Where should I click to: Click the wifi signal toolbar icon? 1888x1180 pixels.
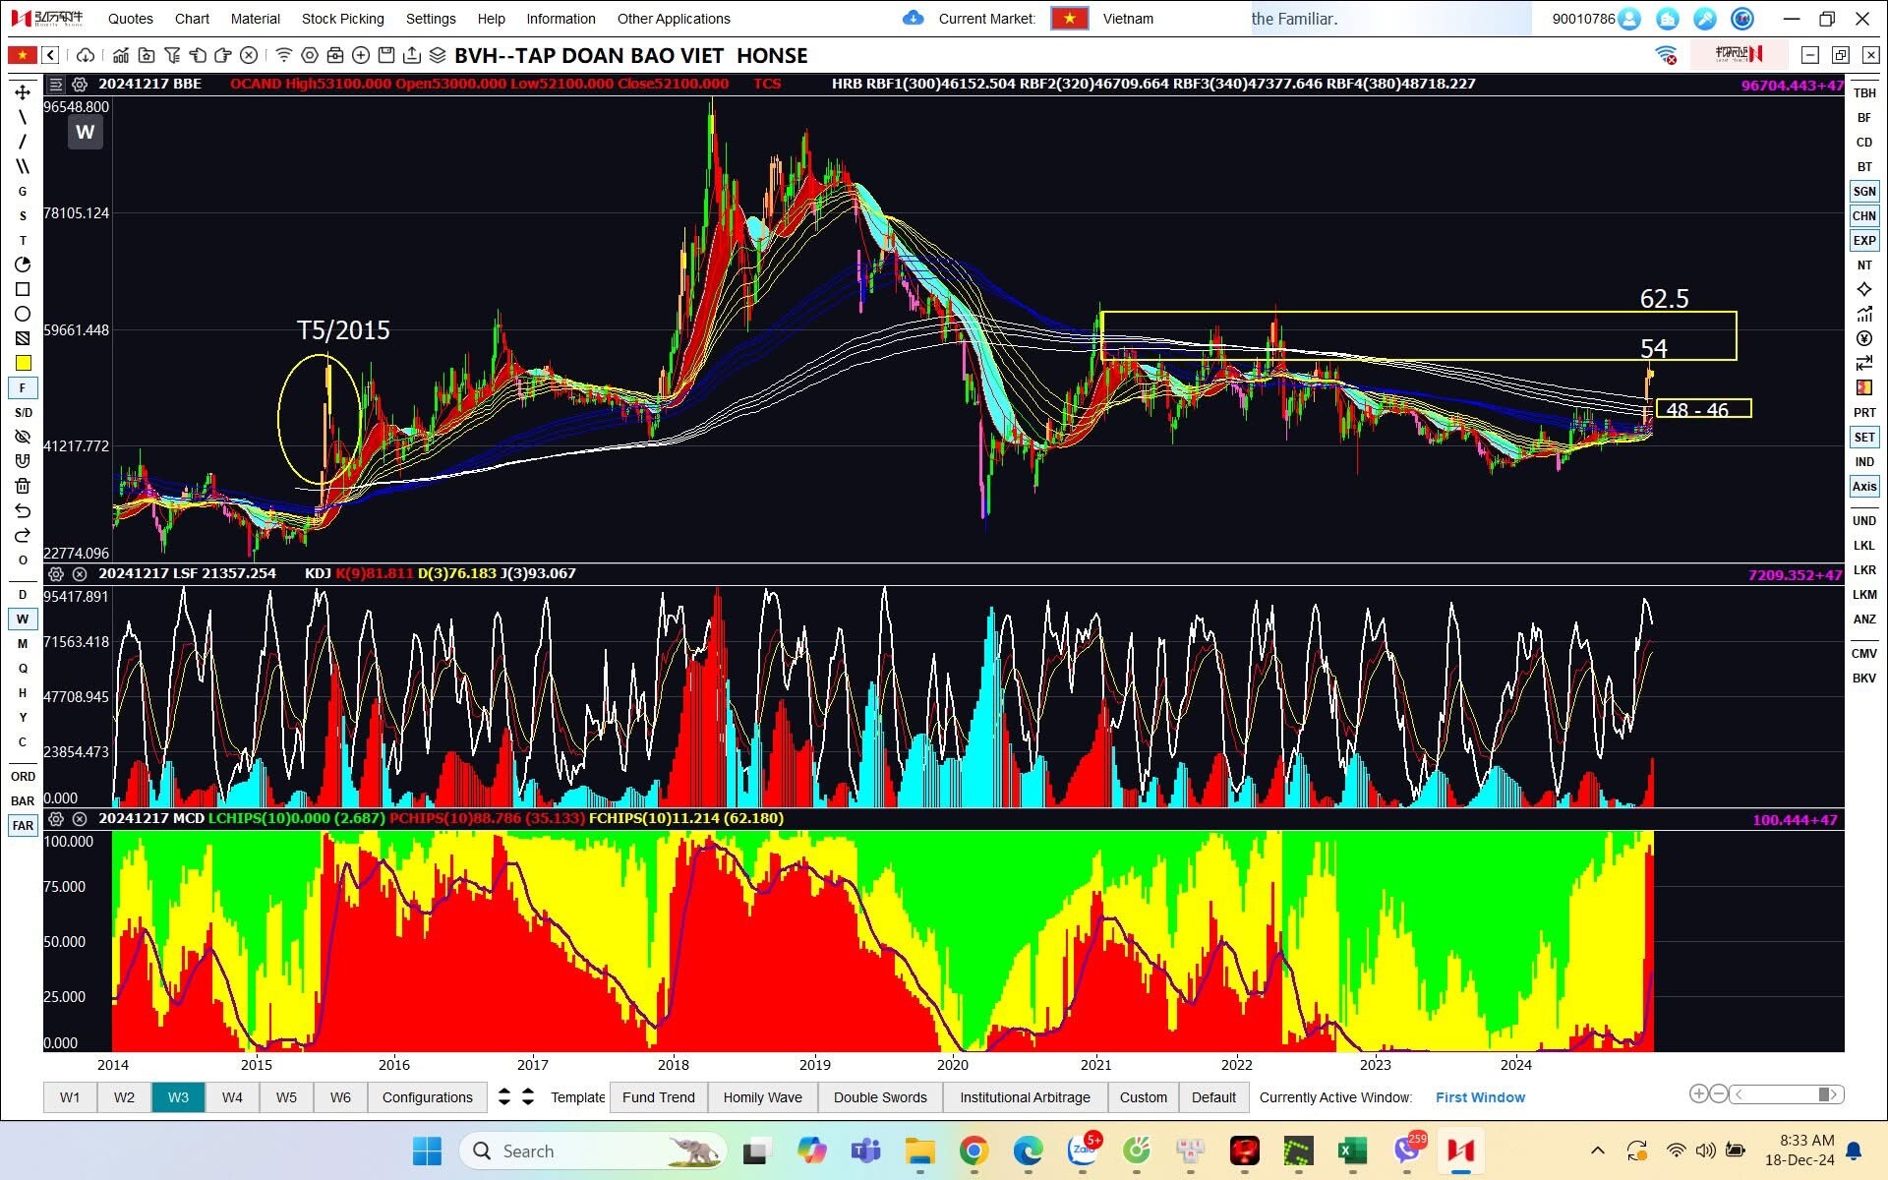coord(283,55)
